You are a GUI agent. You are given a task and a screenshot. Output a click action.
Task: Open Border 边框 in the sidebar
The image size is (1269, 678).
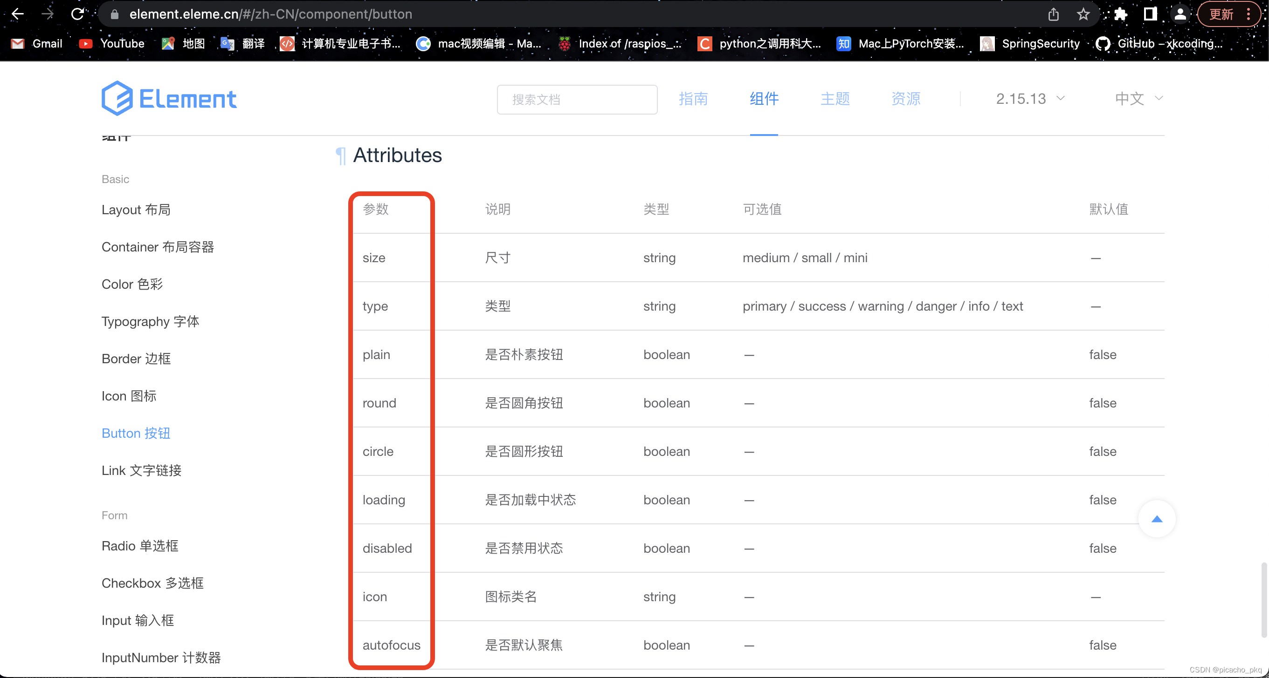coord(136,359)
